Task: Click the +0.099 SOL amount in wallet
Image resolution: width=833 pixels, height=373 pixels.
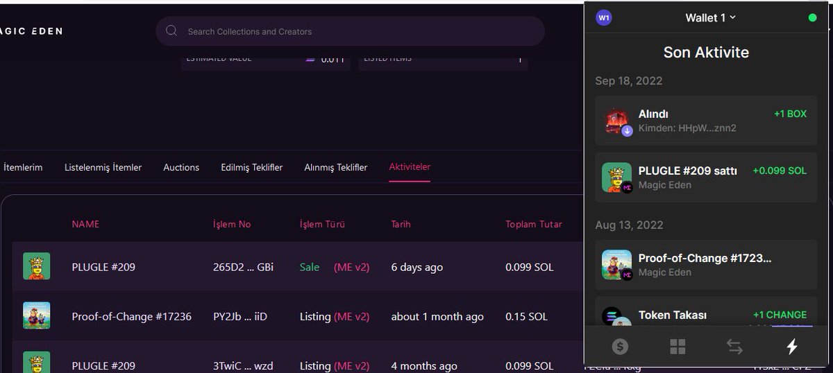Action: click(x=780, y=171)
